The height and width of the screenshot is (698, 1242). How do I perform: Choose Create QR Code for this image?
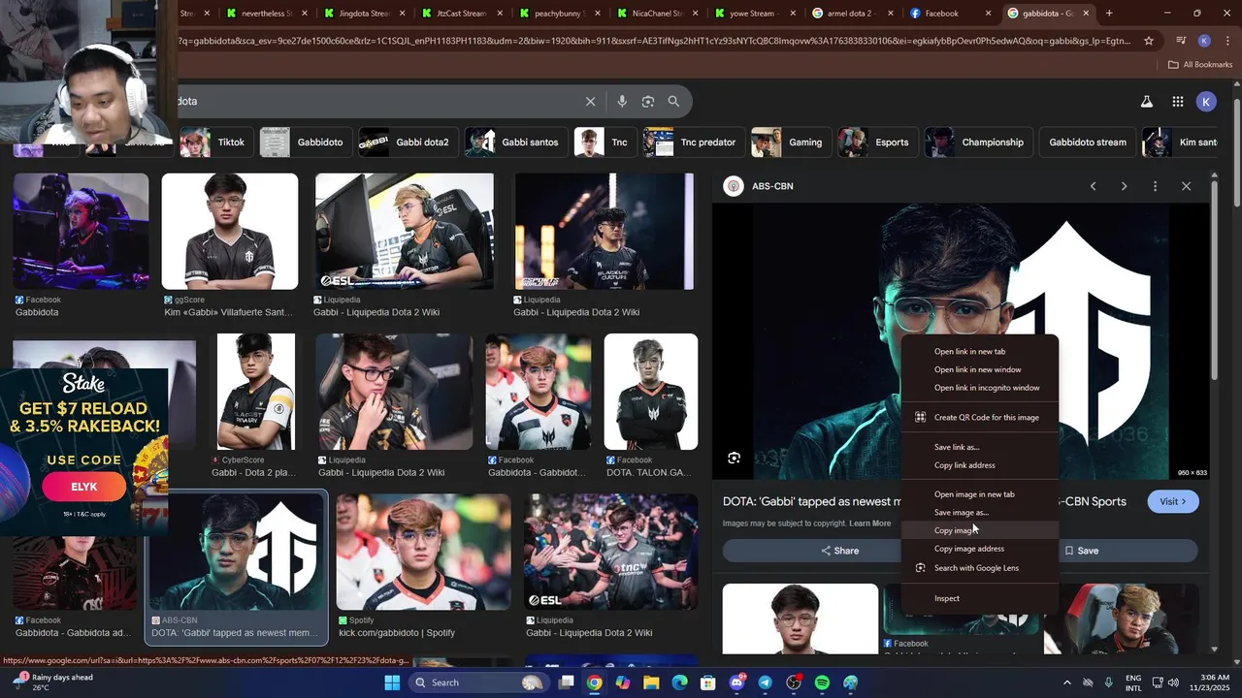pos(980,418)
